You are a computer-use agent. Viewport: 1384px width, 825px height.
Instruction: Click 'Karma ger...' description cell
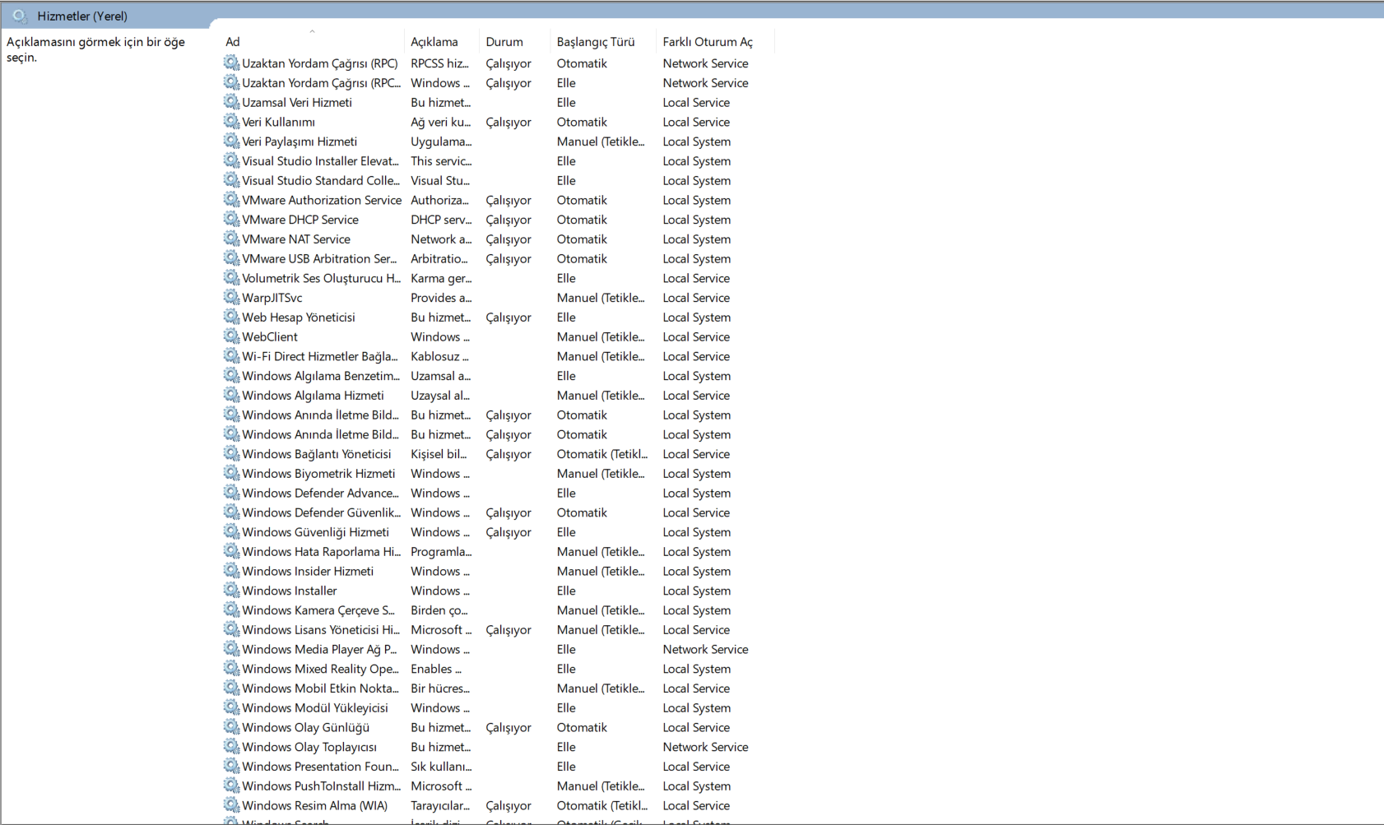[441, 278]
